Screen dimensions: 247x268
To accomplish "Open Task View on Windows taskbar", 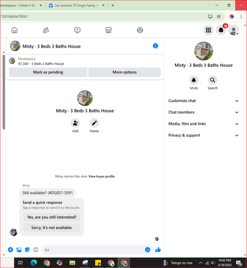I will (20, 263).
